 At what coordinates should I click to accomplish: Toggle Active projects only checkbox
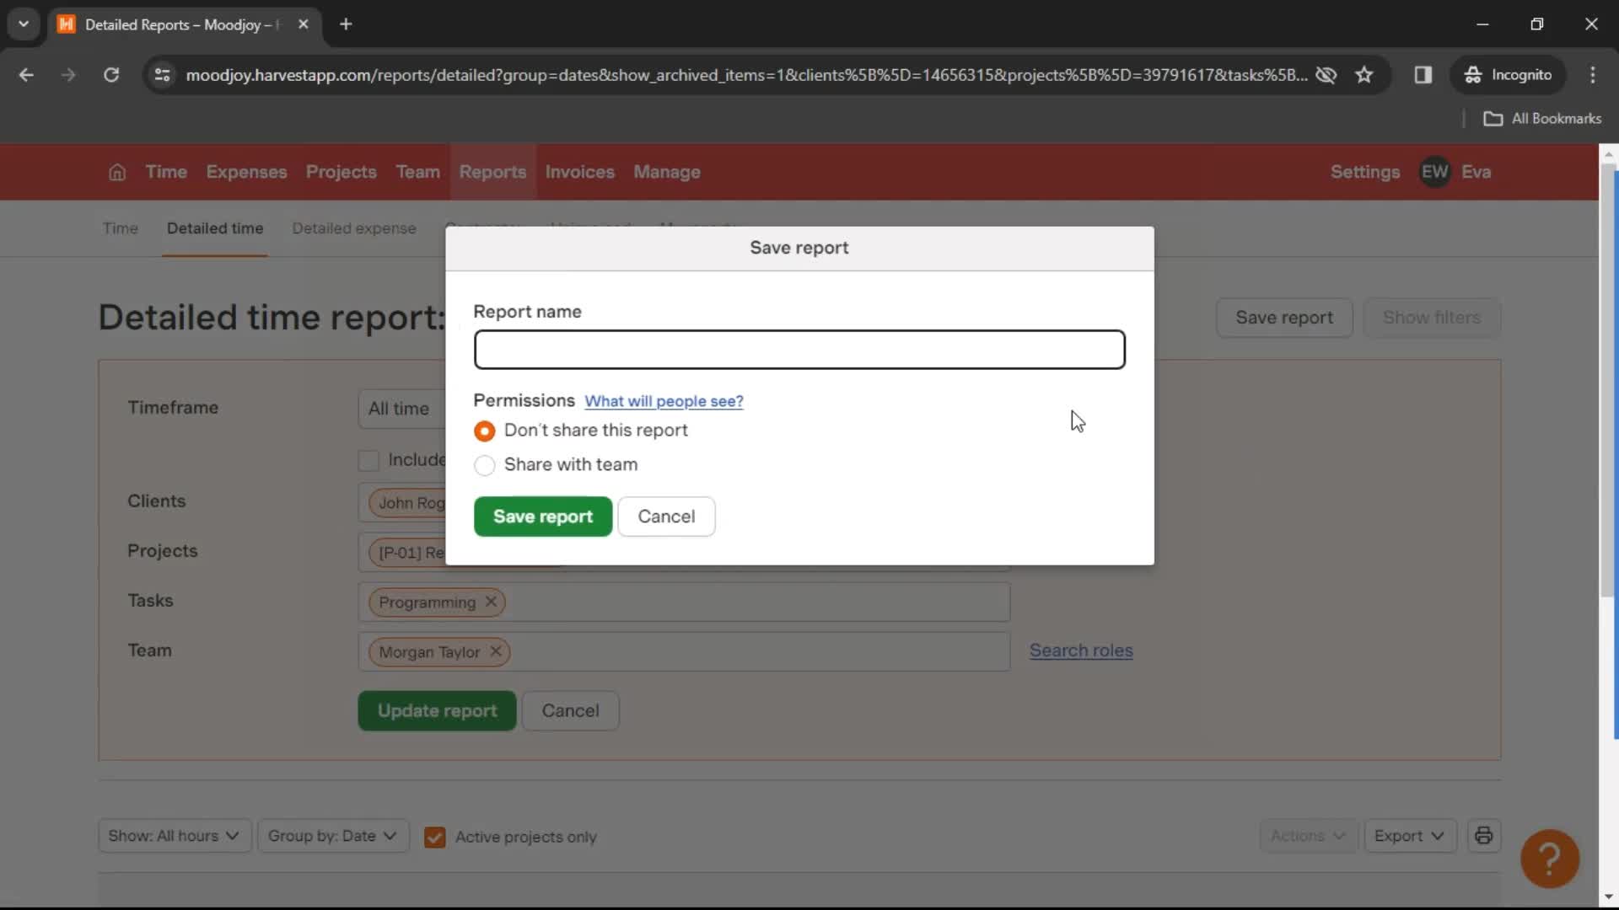pos(435,837)
